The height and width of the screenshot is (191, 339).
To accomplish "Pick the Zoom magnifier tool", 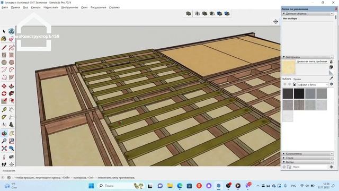I will [4, 141].
